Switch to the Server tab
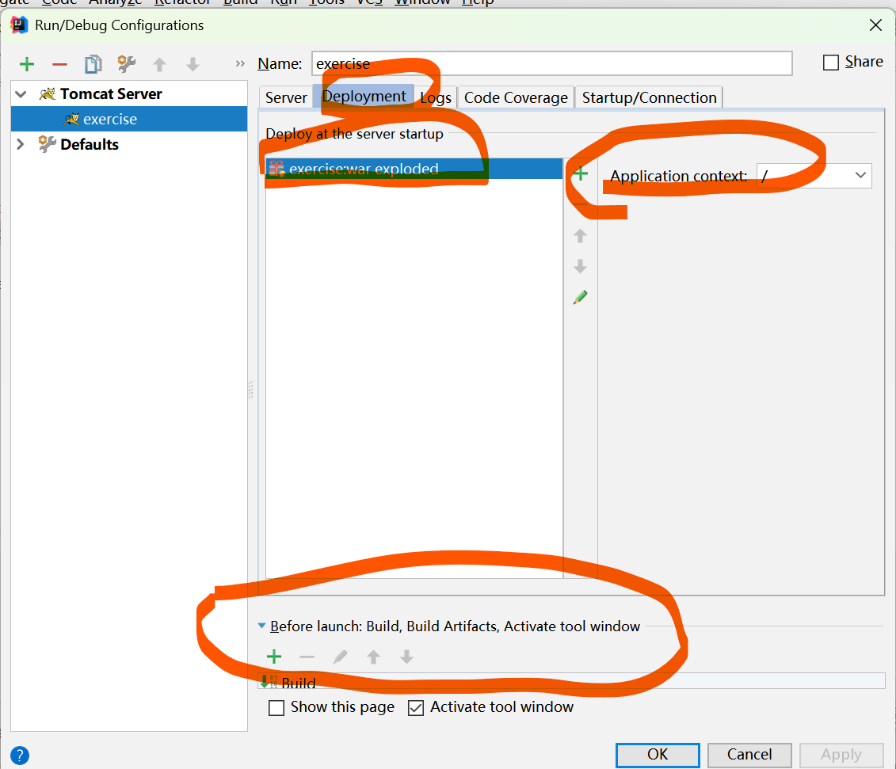This screenshot has width=896, height=769. 286,97
